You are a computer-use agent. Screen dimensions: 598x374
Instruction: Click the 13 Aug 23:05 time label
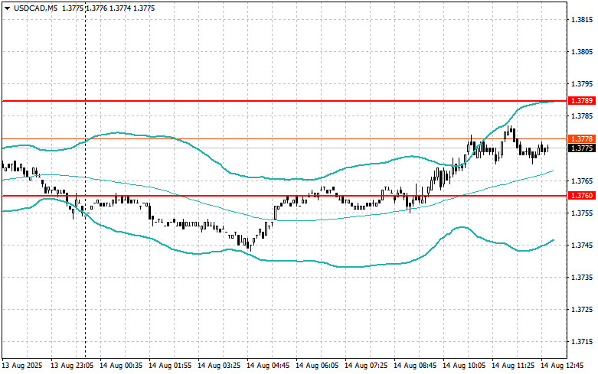(72, 366)
